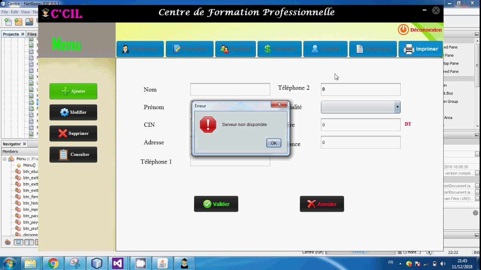Open Google Chrome from the taskbar
The image size is (481, 270).
click(53, 263)
